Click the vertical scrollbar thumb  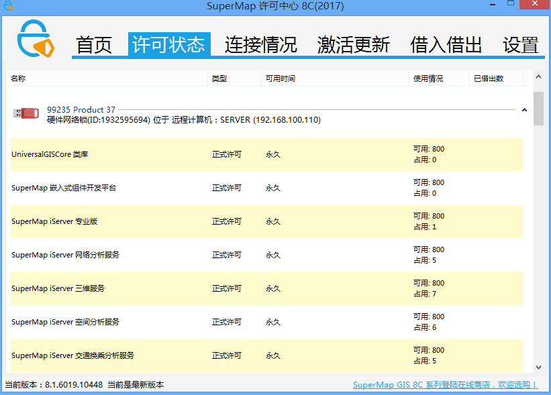[x=538, y=109]
